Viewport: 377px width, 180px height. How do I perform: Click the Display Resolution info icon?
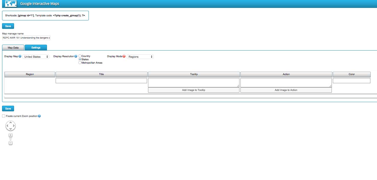[76, 56]
